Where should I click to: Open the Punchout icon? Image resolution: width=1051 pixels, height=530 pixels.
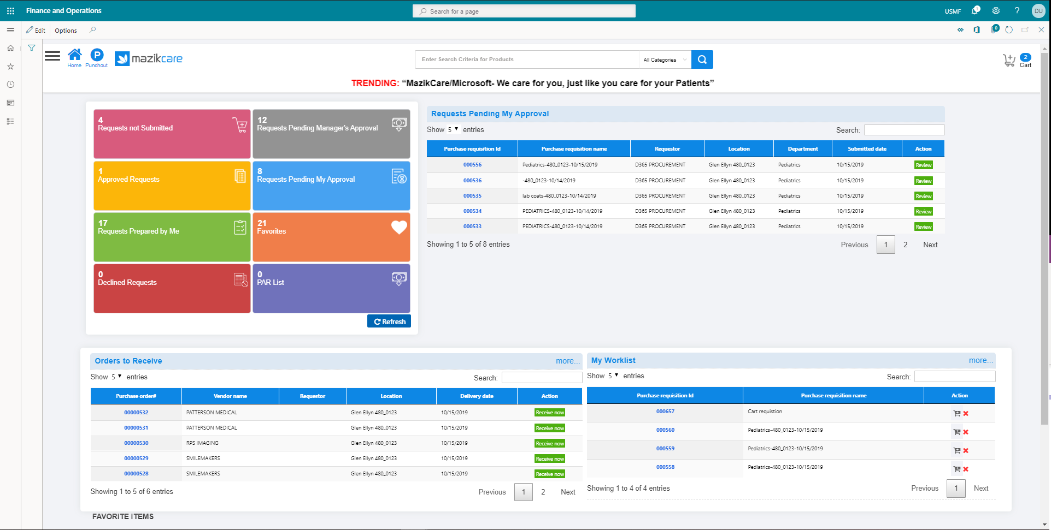(x=97, y=57)
